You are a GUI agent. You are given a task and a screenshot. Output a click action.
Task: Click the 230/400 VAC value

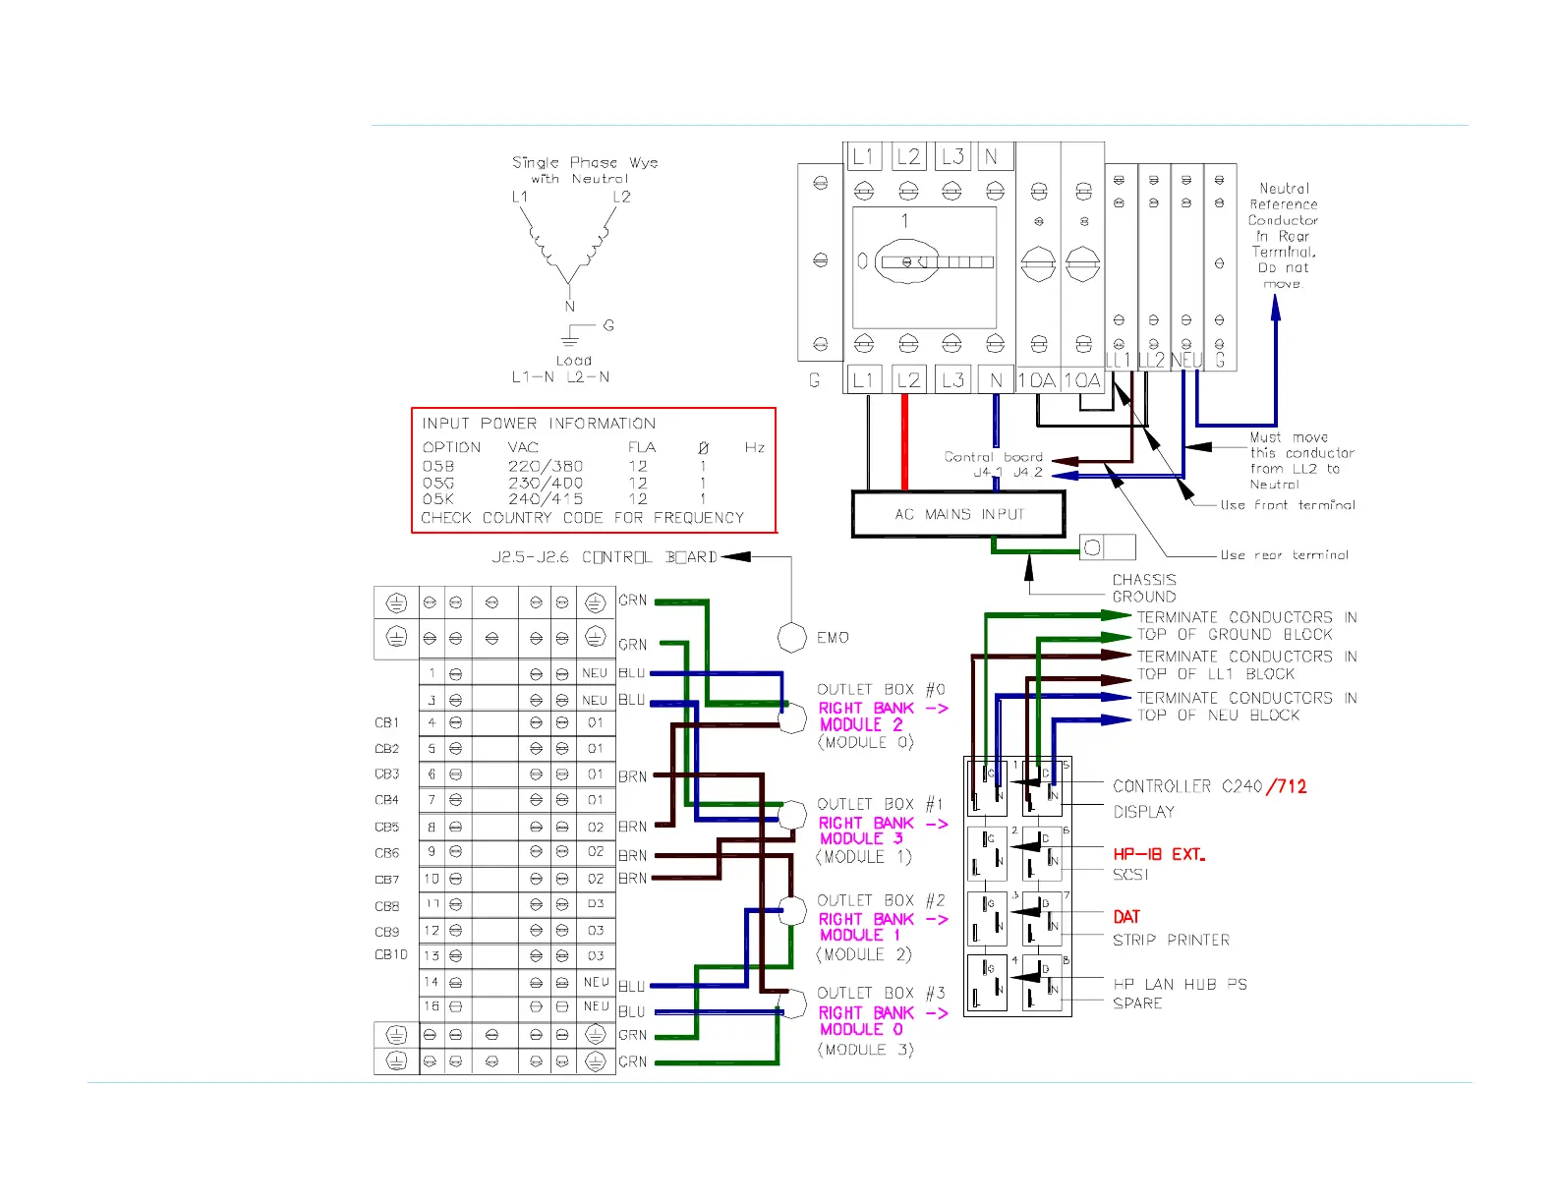click(x=546, y=483)
